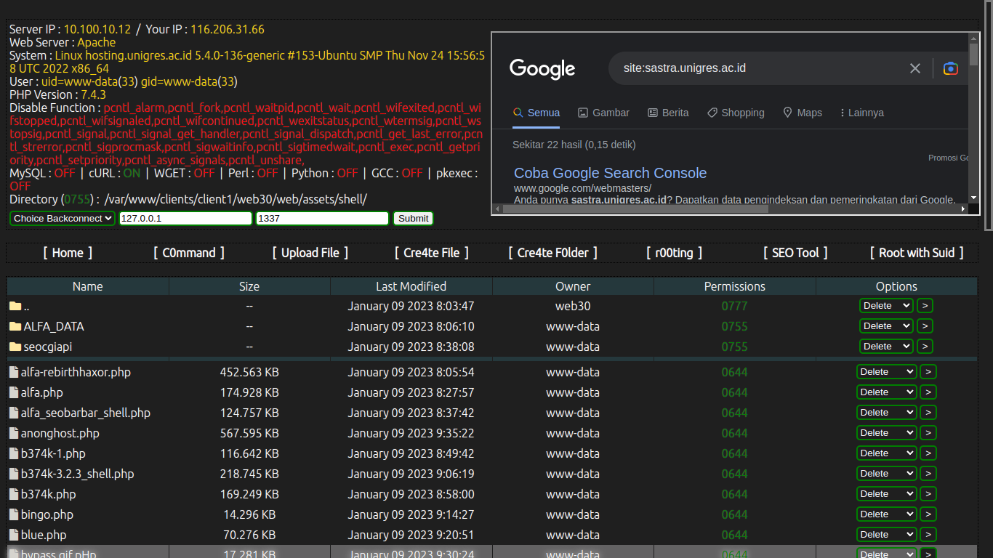This screenshot has width=993, height=558.
Task: Click the right arrow of the frame's horizontal scrollbar
Action: 963,209
